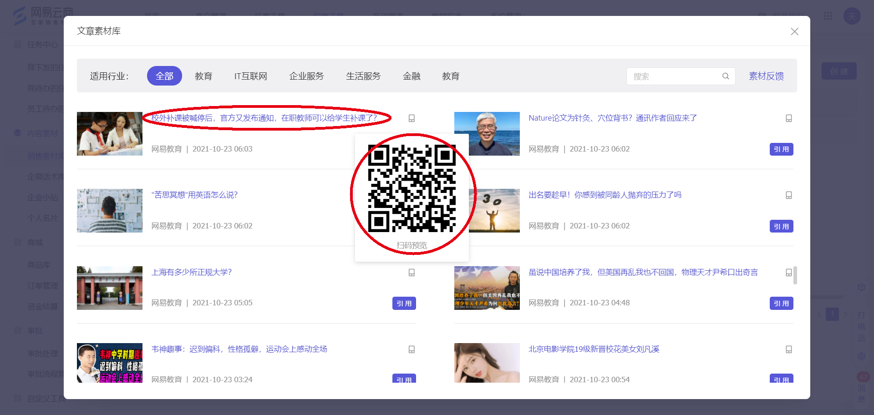Close the 文章素材库 dialog

click(x=794, y=31)
